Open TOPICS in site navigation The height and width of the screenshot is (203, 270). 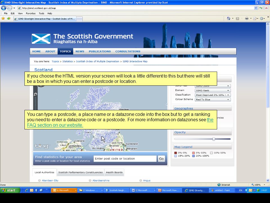point(66,51)
